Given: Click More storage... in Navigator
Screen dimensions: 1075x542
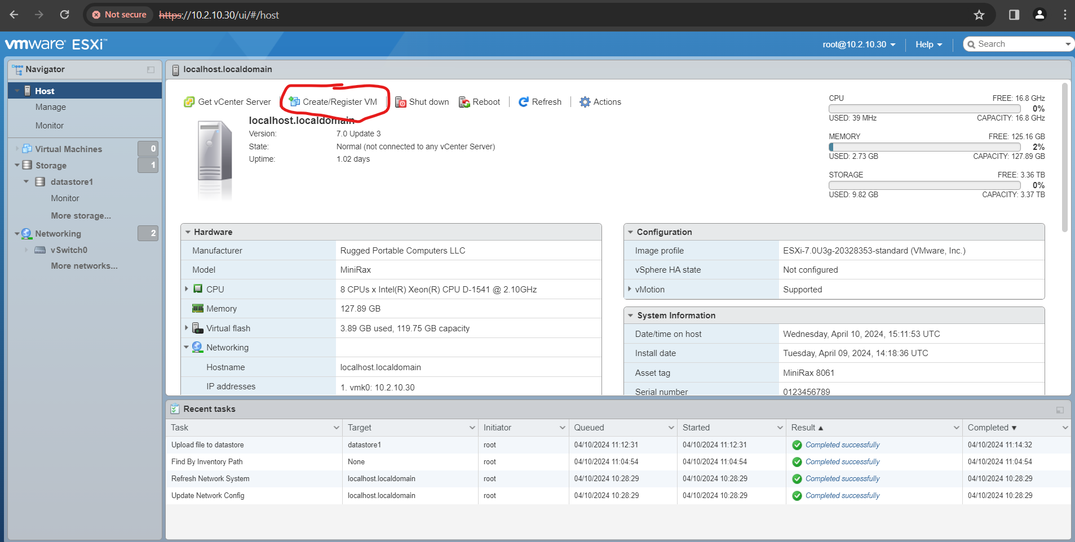Looking at the screenshot, I should click(81, 216).
